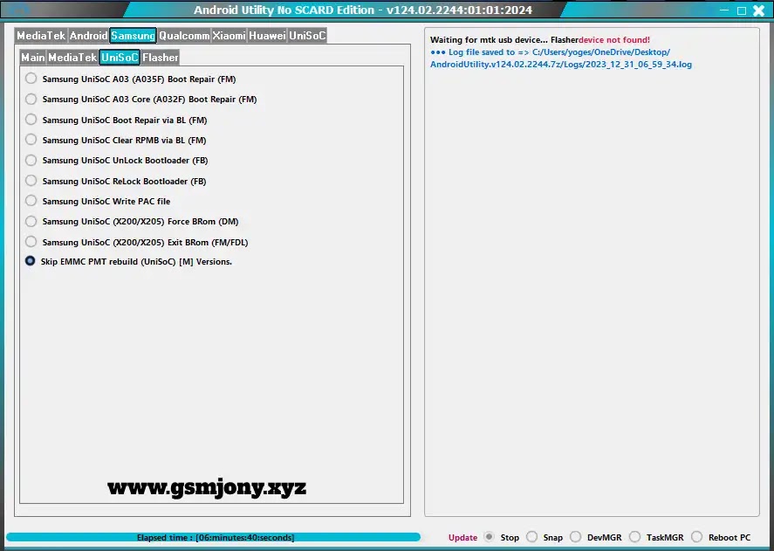774x551 pixels.
Task: Select the UniSoC sub-tab under Samsung
Action: coord(120,58)
